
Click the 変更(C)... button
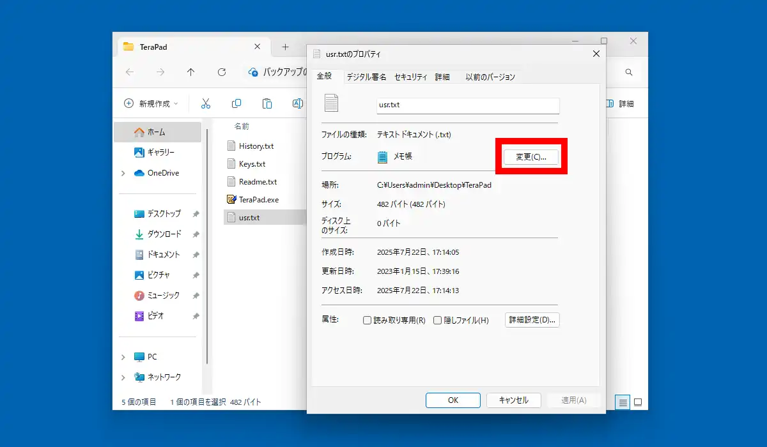[x=531, y=156]
